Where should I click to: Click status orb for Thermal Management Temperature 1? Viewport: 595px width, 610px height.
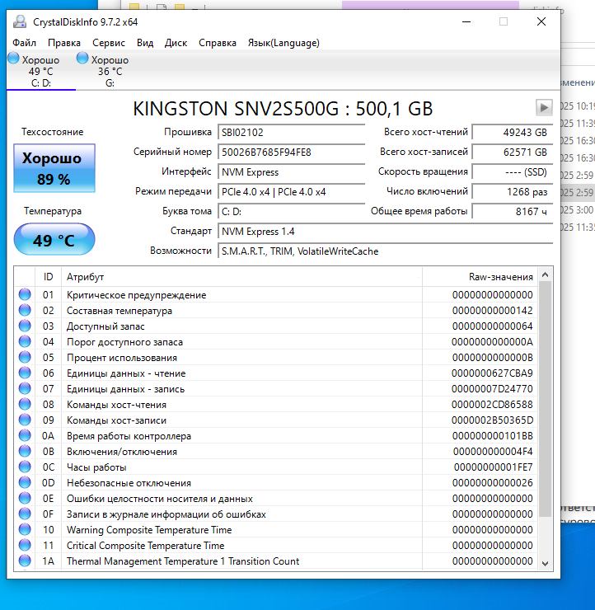(25, 561)
